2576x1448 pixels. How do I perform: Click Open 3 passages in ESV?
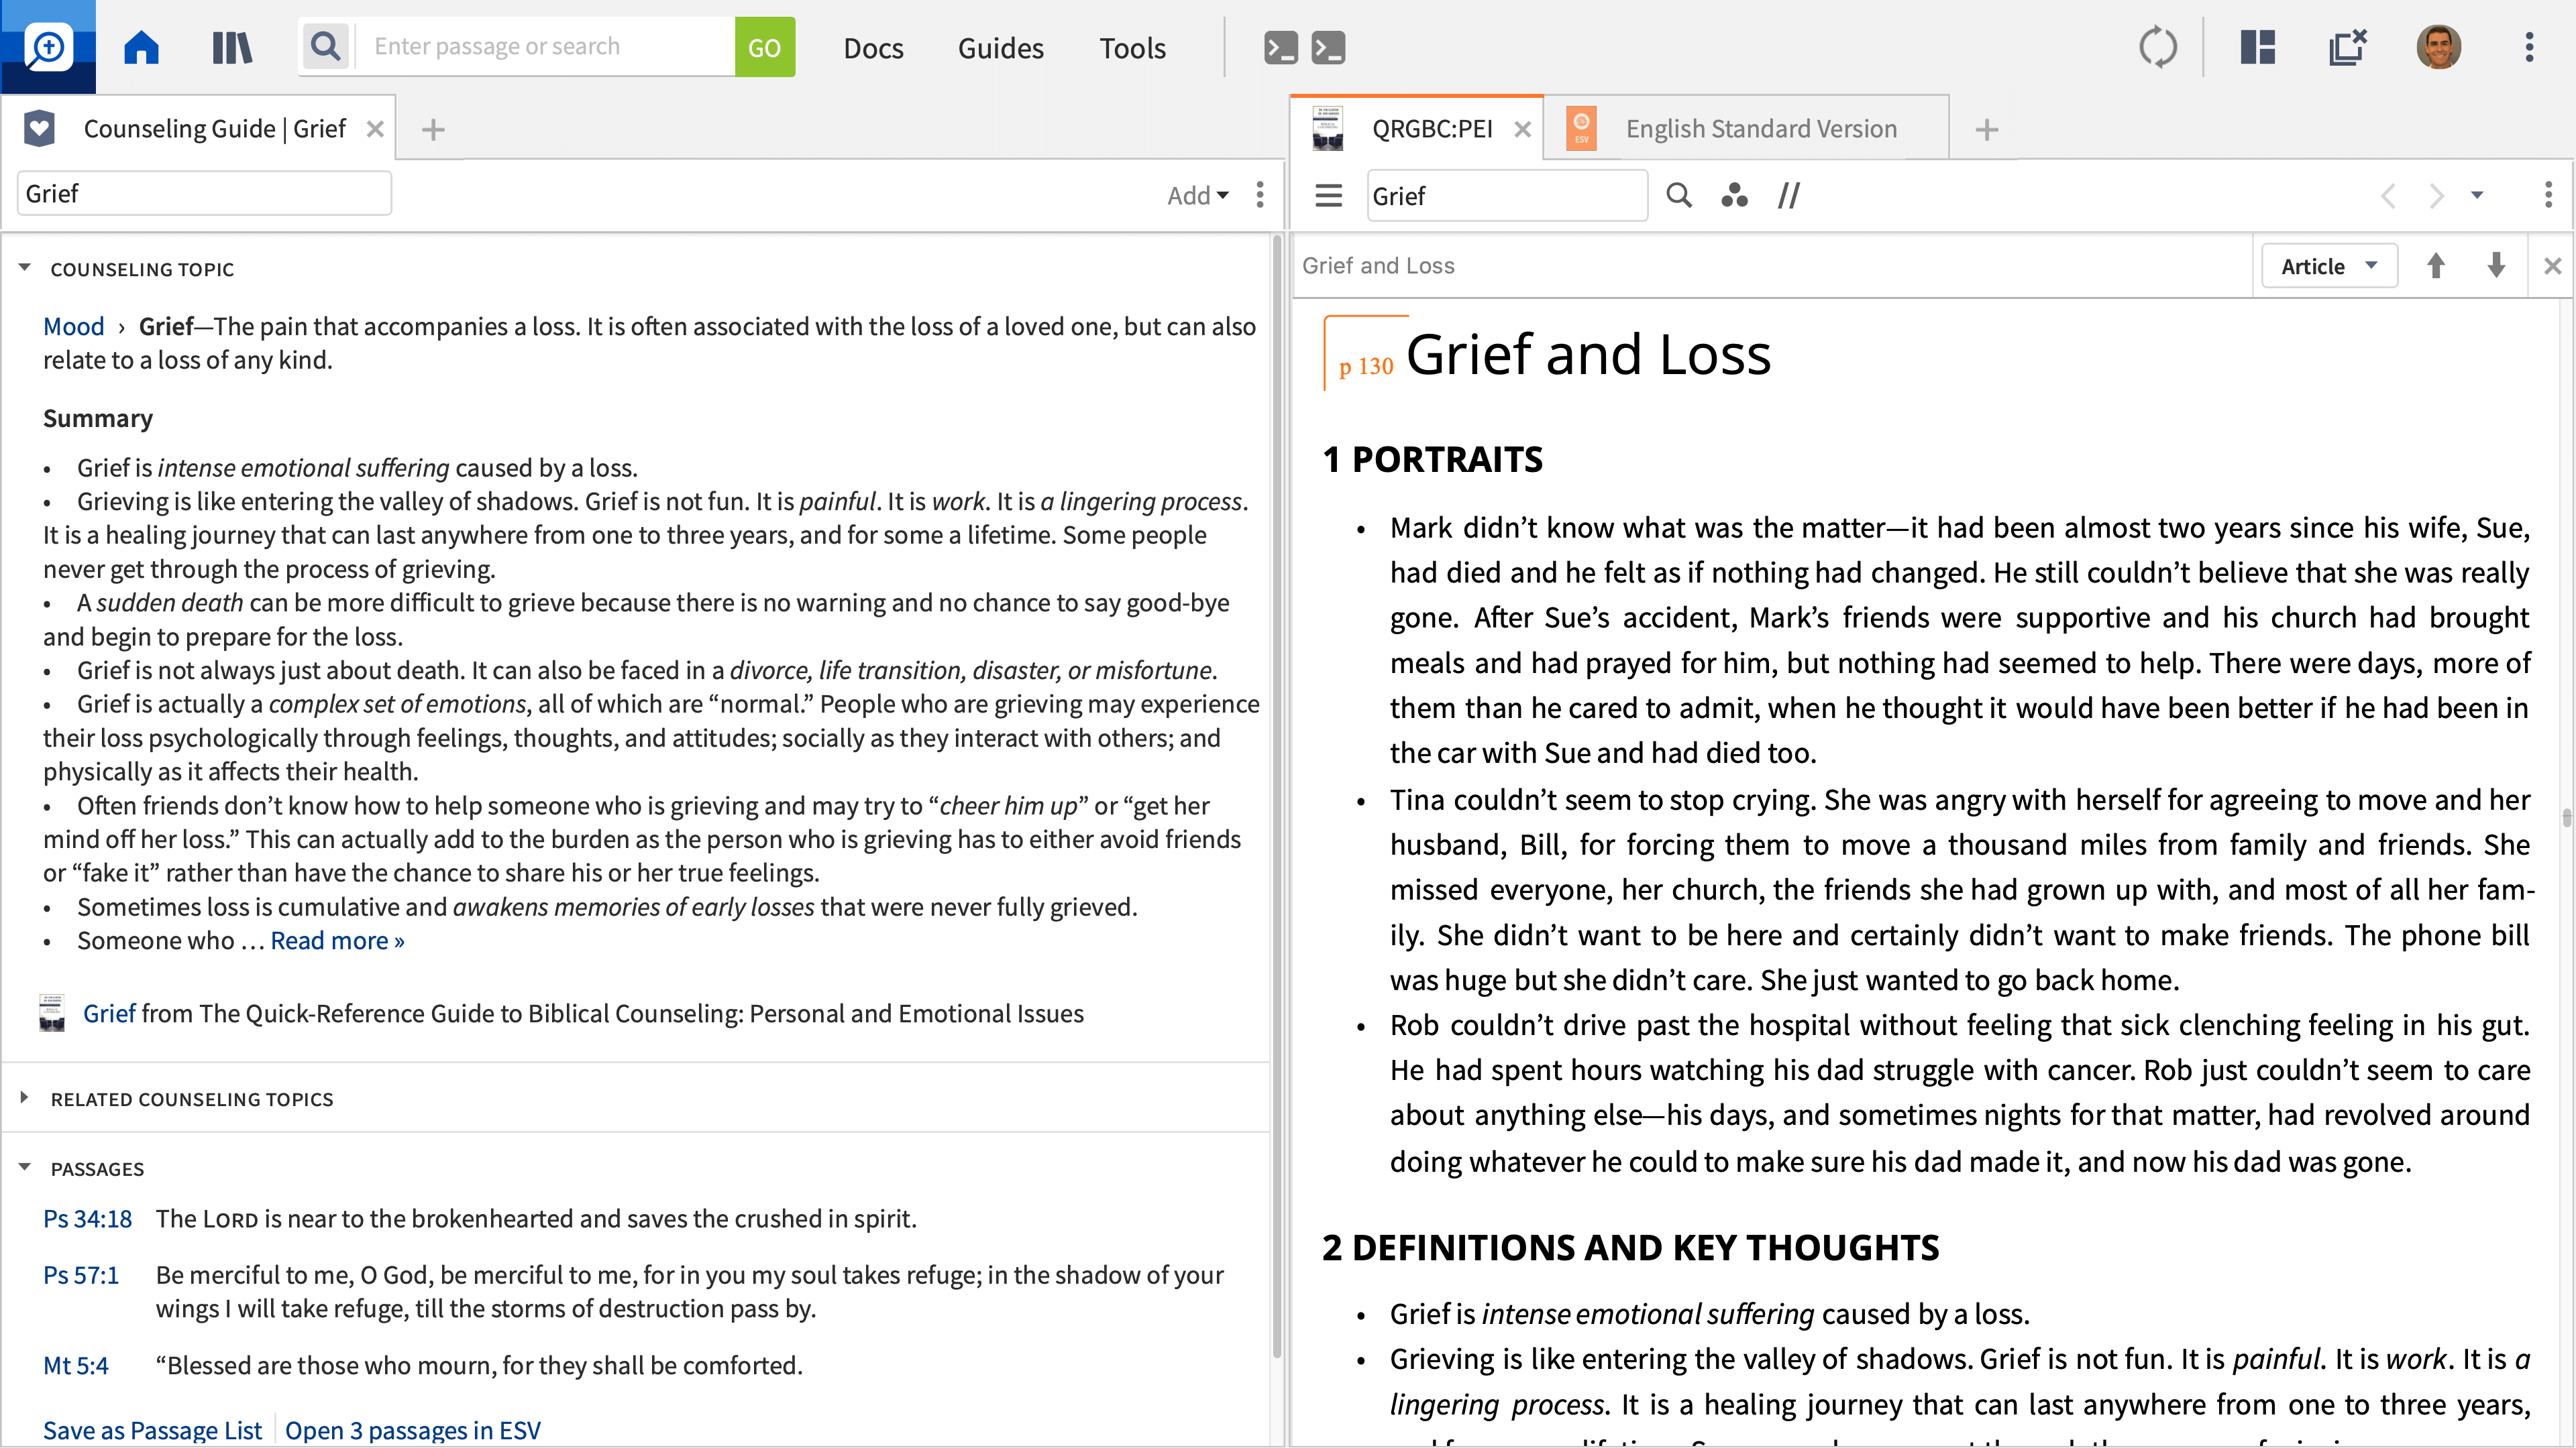pos(412,1430)
